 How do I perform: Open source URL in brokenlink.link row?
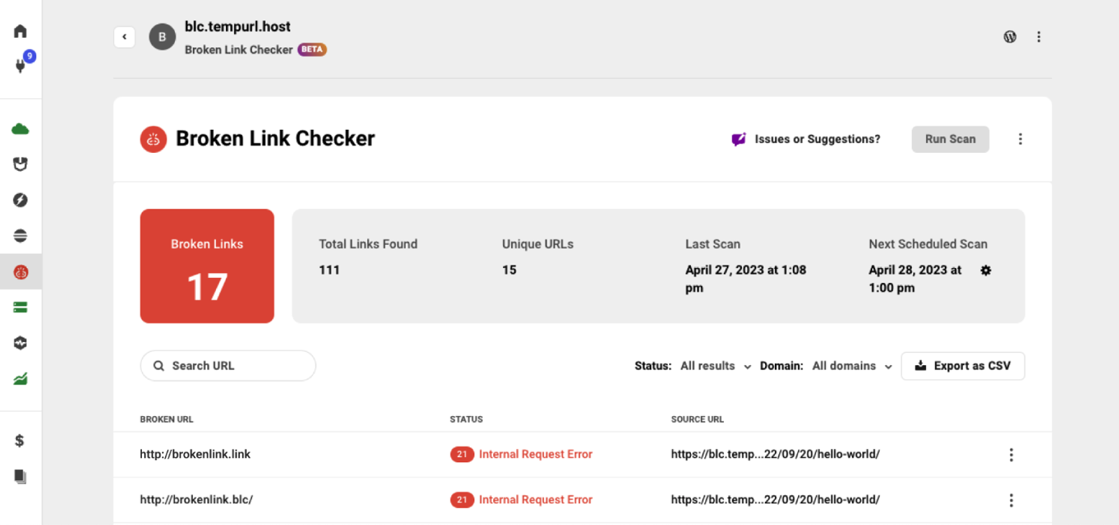click(775, 454)
